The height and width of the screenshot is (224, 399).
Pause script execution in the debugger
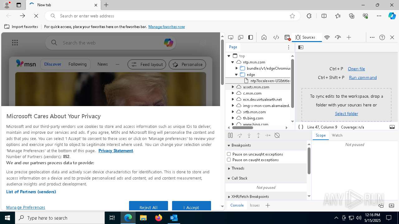pyautogui.click(x=230, y=135)
